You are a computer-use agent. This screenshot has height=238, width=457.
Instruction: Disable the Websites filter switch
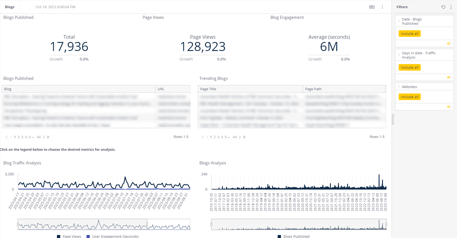click(x=450, y=107)
